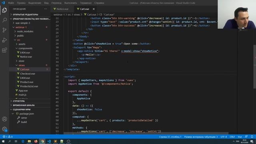Open the Выделение menu

pyautogui.click(x=35, y=3)
